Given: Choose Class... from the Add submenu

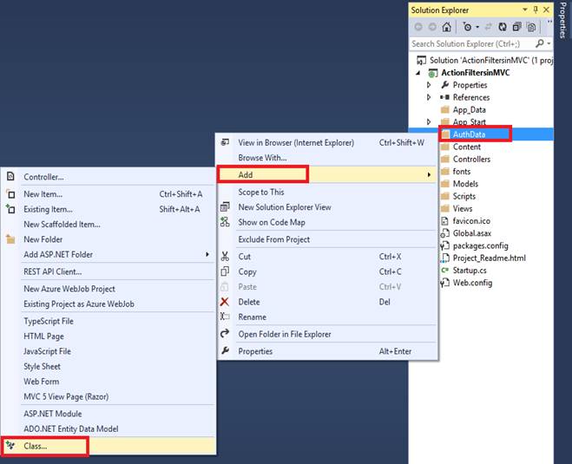Looking at the screenshot, I should tap(36, 447).
